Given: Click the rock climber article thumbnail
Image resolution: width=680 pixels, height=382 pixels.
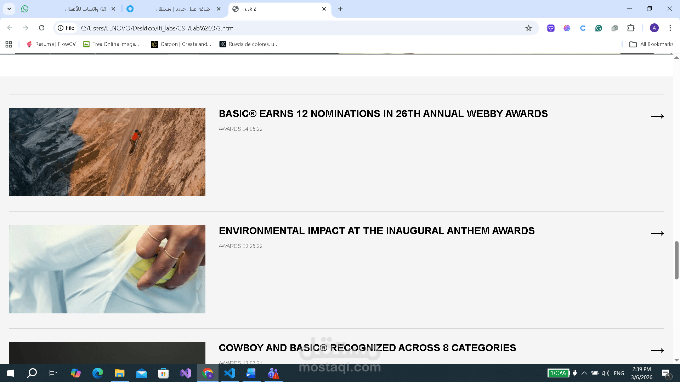Looking at the screenshot, I should point(107,152).
